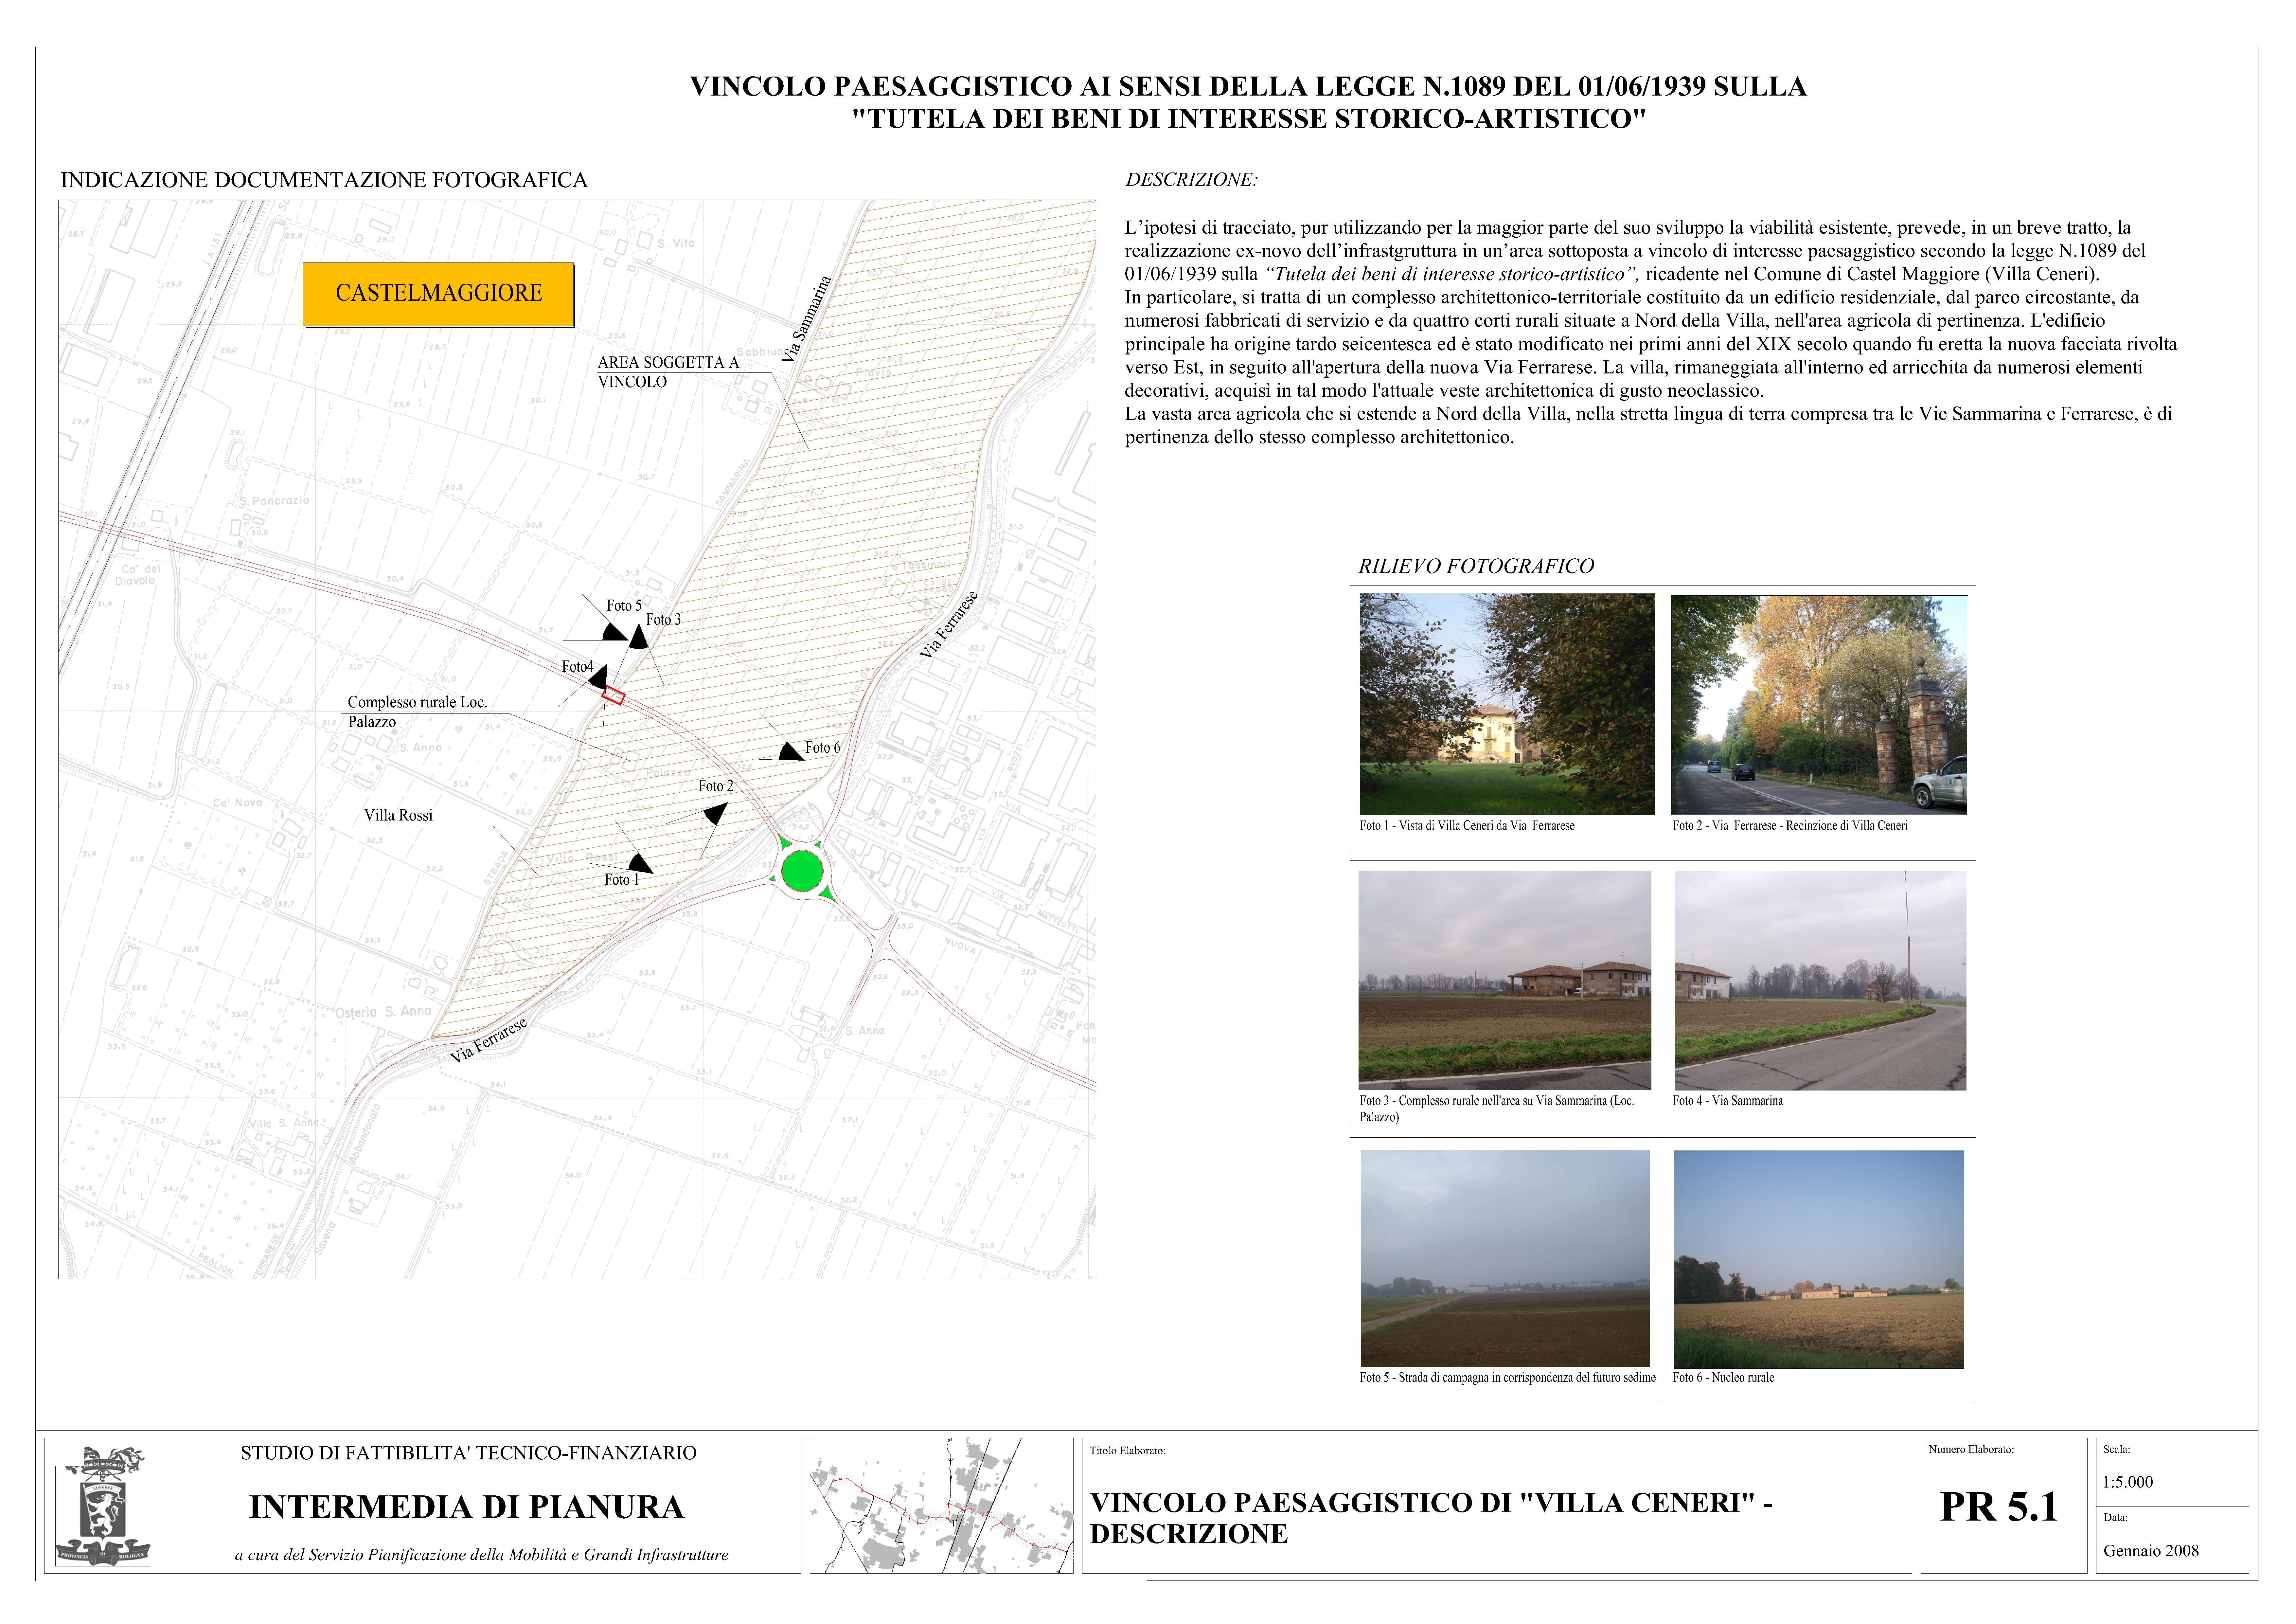
Task: Open the Foto 5 Strada di campagna photo
Action: (1505, 1258)
